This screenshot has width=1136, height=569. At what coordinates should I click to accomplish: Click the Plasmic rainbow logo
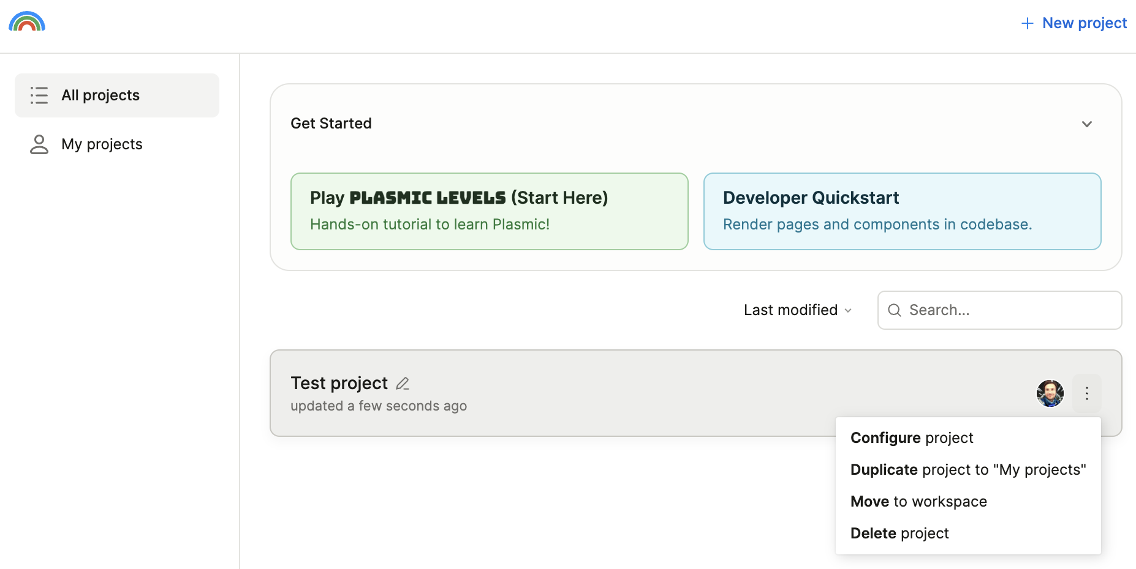tap(27, 22)
